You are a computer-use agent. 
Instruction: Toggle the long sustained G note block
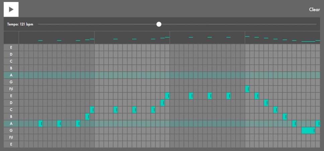[x=308, y=131]
